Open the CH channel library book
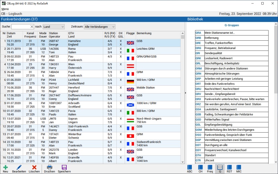278x174 pixels. pyautogui.click(x=200, y=168)
